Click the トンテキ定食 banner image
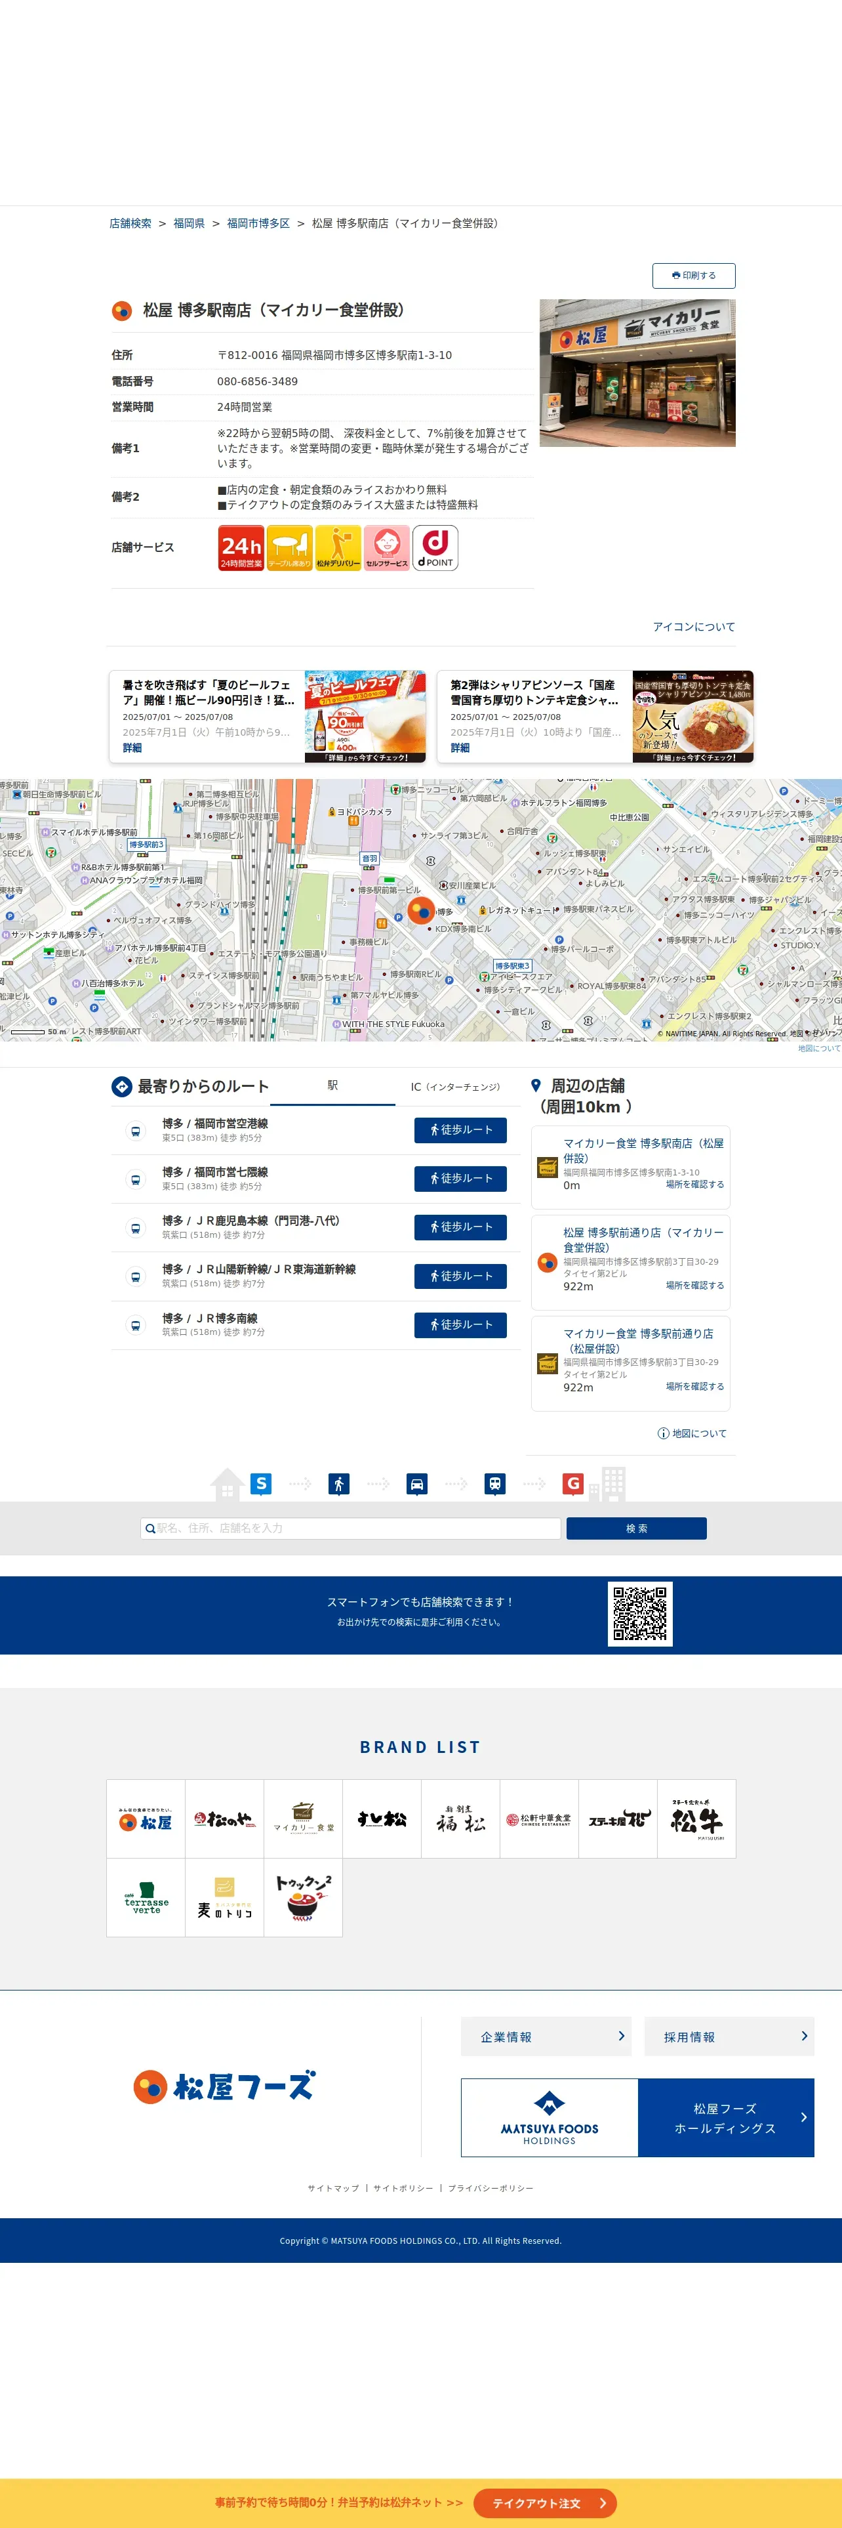 pos(693,717)
